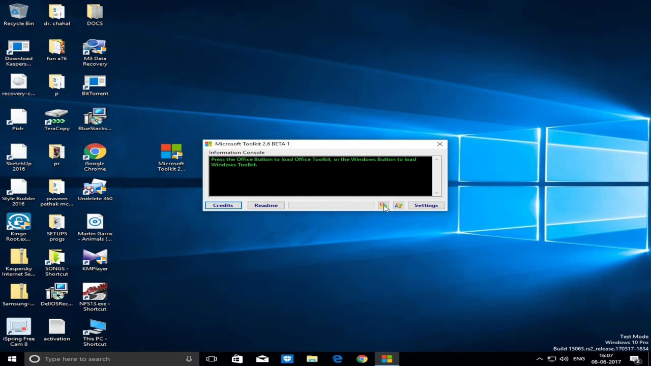Select the recovery-c... desktop file
The image size is (651, 366).
19,85
